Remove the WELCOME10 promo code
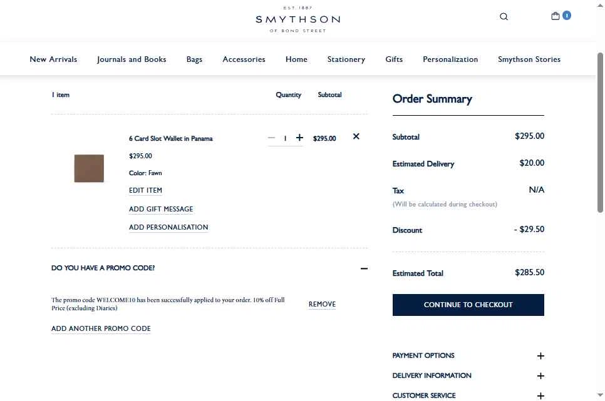Viewport: 605px width, 401px height. 322,304
